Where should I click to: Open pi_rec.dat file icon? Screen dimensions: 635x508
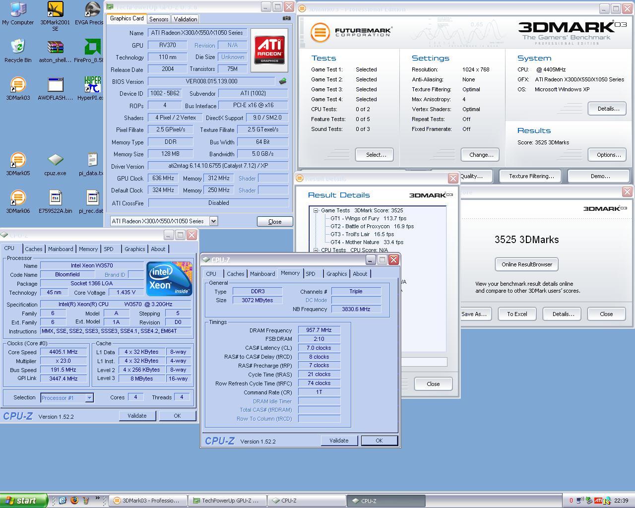92,201
